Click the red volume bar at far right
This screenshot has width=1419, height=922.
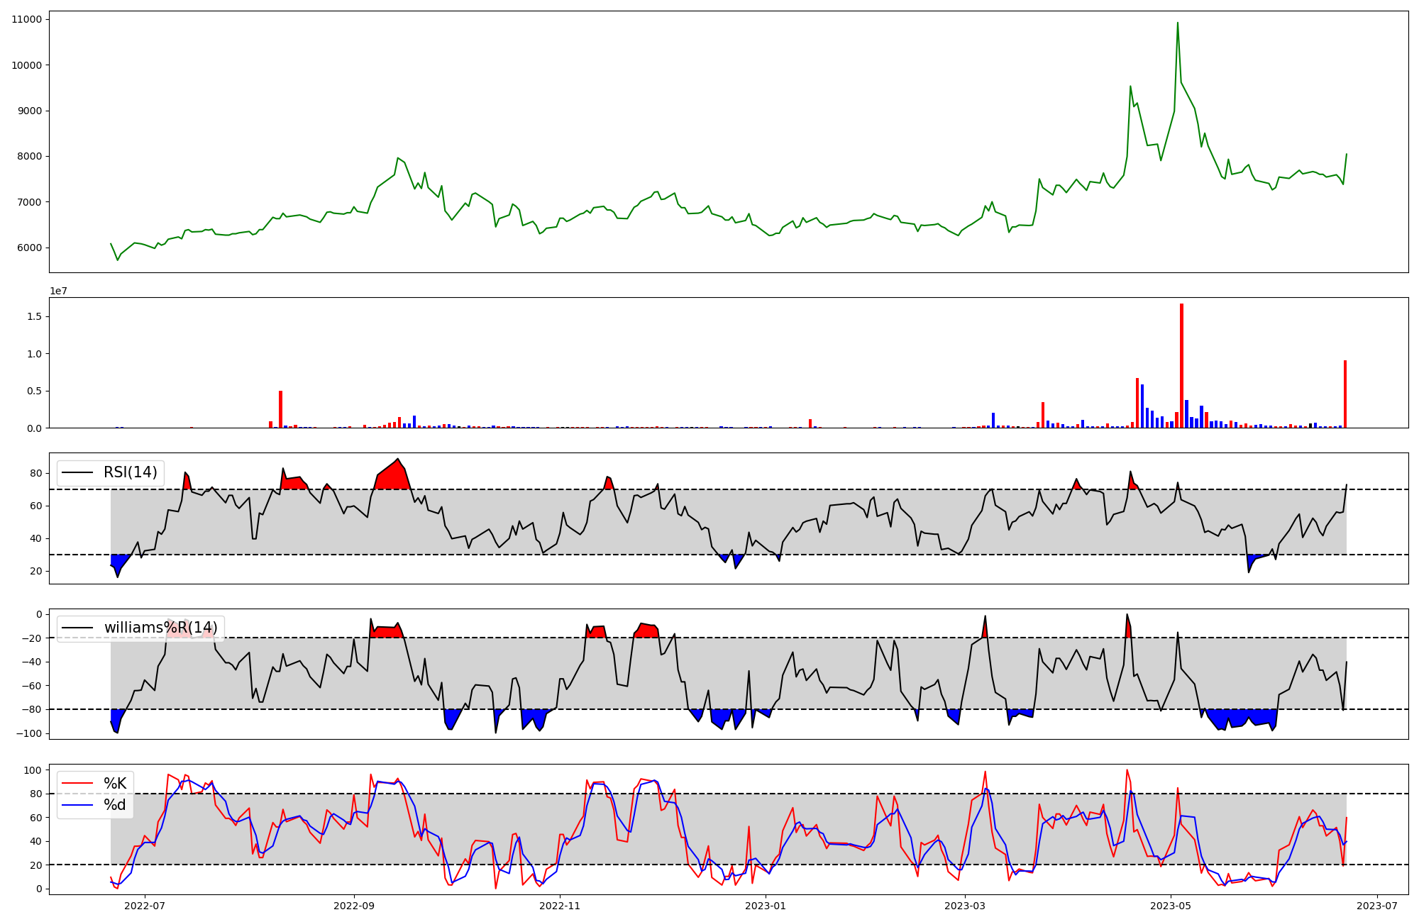coord(1345,394)
